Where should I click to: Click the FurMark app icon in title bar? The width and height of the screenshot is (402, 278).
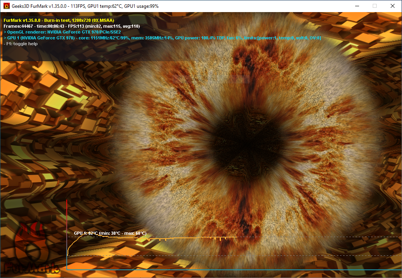tap(6, 6)
